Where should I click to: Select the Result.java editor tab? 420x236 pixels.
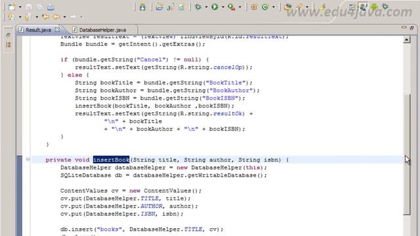pos(38,30)
